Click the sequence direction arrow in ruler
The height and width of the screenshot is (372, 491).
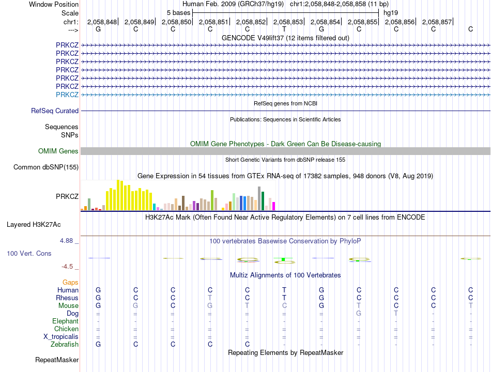point(73,30)
